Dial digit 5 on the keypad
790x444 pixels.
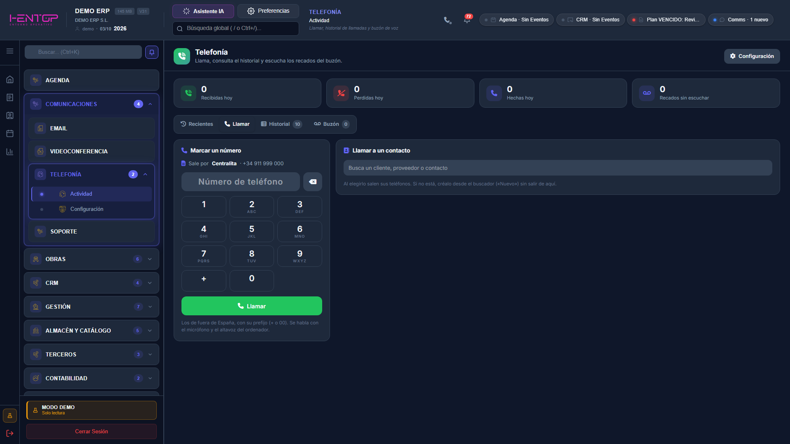(252, 231)
